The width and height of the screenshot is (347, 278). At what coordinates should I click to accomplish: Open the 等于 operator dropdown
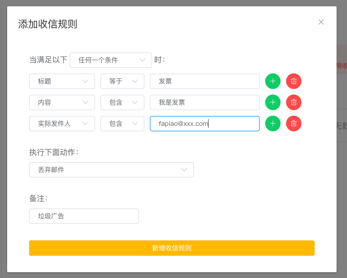[122, 81]
